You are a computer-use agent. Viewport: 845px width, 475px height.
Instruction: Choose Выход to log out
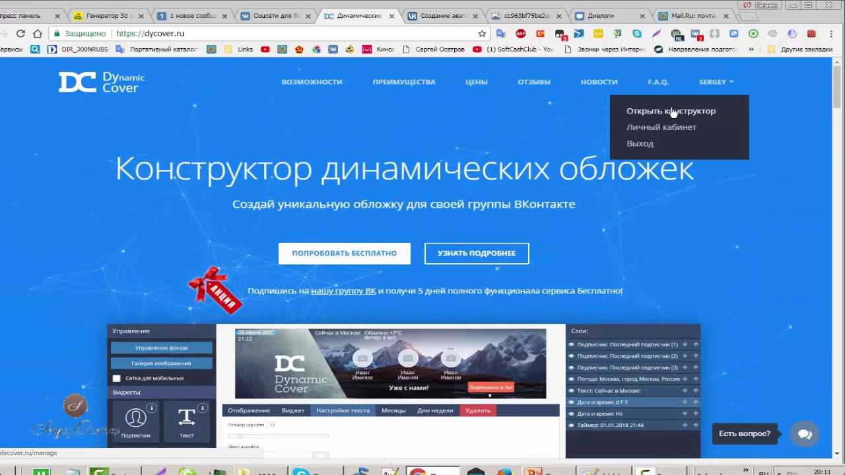tap(640, 144)
